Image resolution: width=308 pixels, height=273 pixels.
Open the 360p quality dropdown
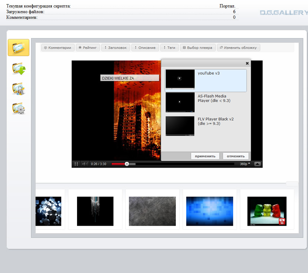pos(245,164)
